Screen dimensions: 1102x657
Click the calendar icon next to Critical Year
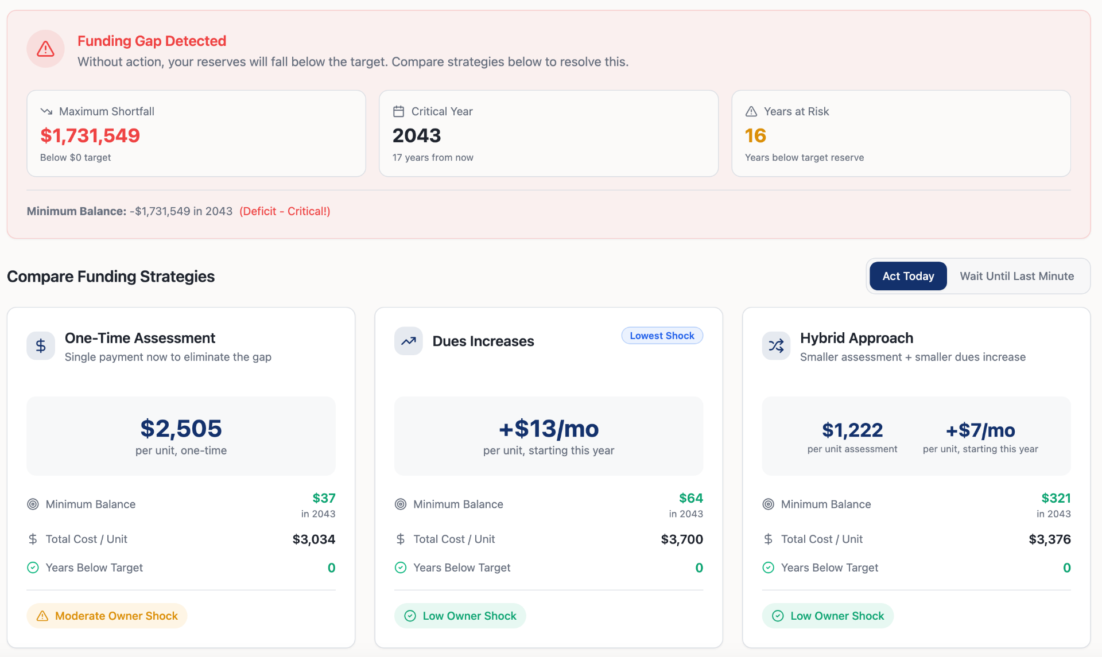[x=398, y=111]
